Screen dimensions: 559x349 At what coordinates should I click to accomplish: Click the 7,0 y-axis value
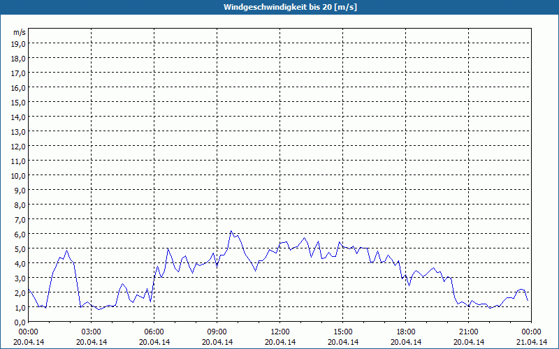point(20,220)
